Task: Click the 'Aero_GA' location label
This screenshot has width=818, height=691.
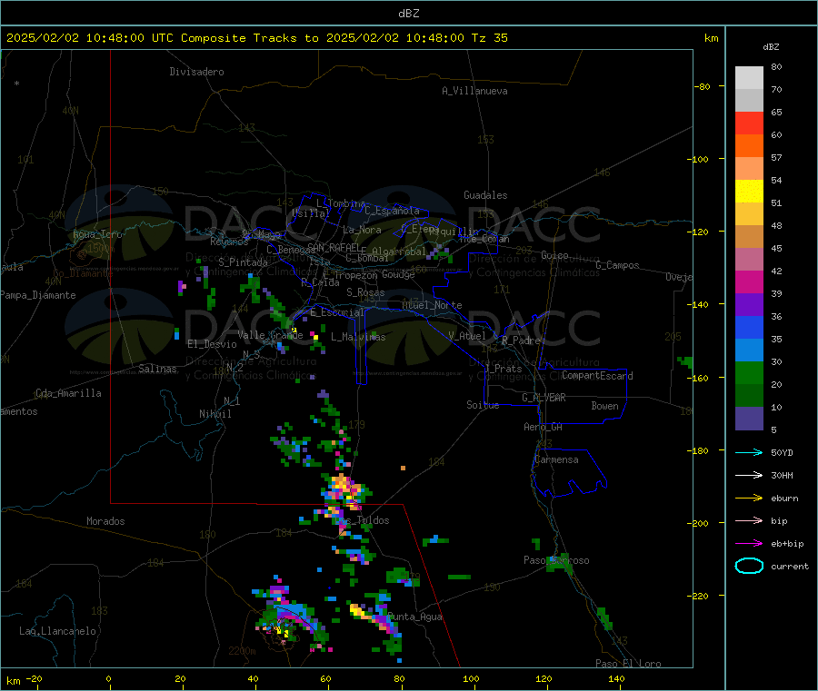Action: (544, 427)
